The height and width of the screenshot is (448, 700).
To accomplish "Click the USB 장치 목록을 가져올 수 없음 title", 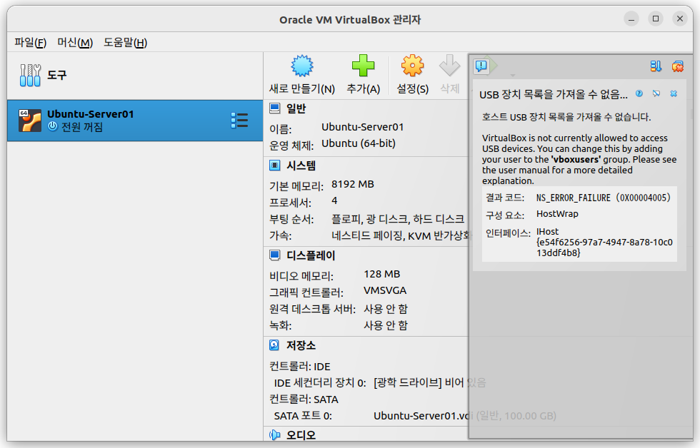I will pyautogui.click(x=553, y=94).
